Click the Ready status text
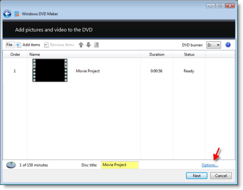This screenshot has height=190, width=243. coord(189,71)
